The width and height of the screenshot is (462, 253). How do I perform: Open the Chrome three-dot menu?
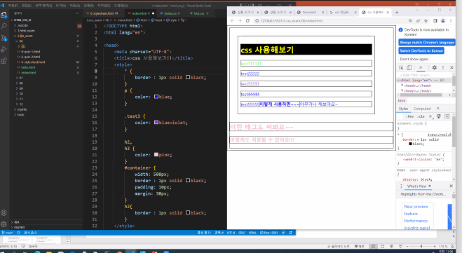(x=451, y=21)
